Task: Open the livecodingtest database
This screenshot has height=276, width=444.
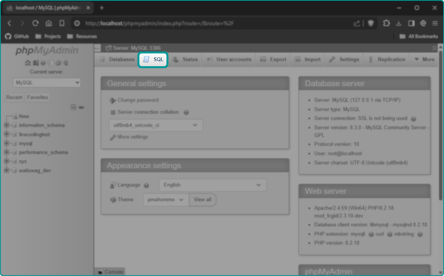Action: coord(34,134)
